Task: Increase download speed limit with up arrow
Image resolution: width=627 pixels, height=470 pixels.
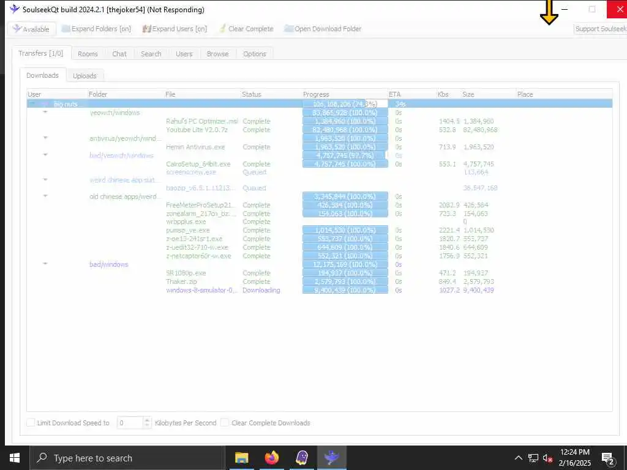Action: (147, 420)
